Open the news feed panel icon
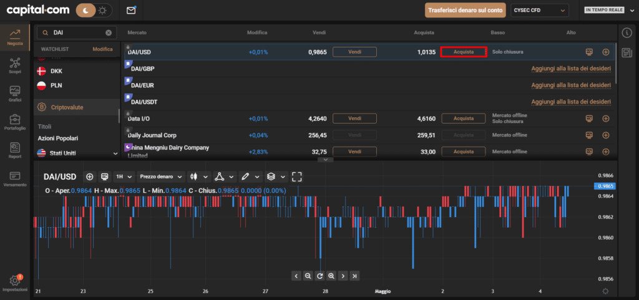 pos(627,52)
